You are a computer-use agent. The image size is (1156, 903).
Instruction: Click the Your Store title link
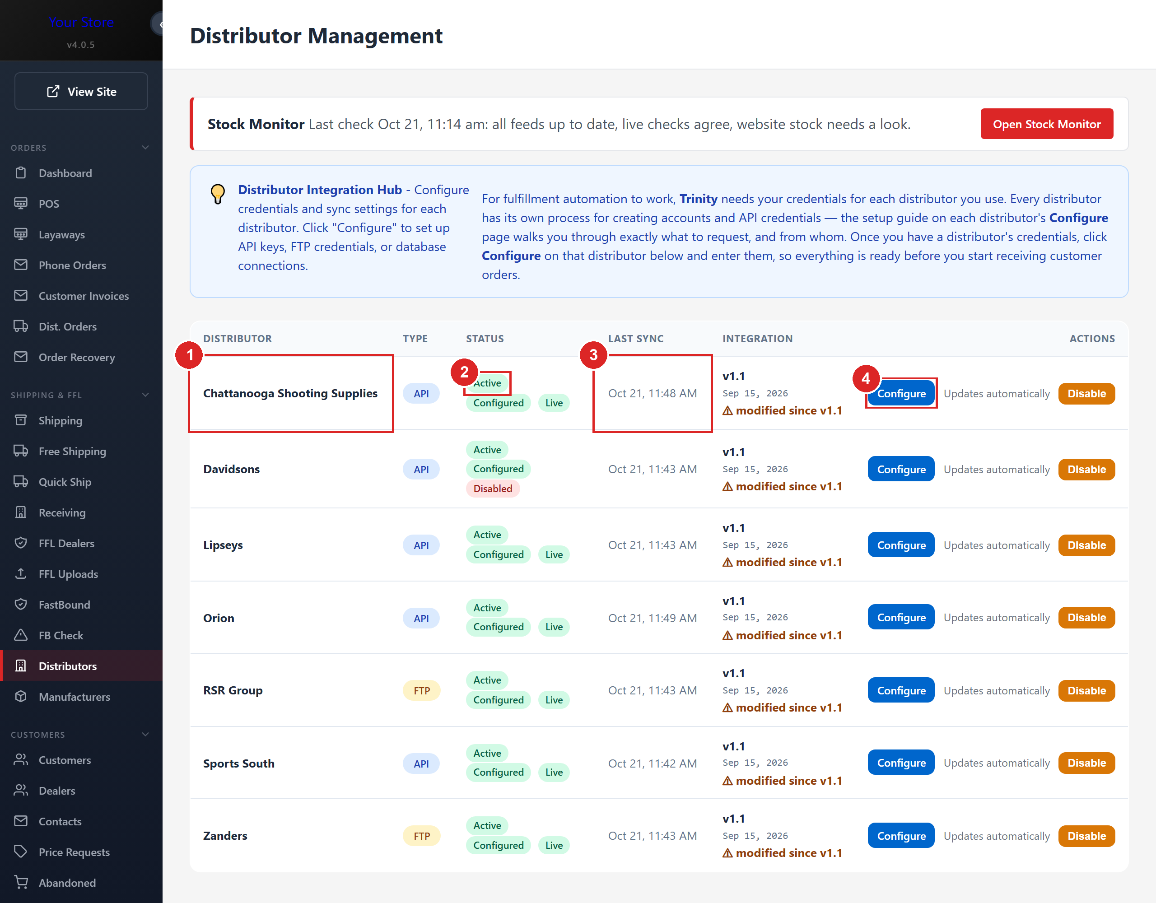81,22
